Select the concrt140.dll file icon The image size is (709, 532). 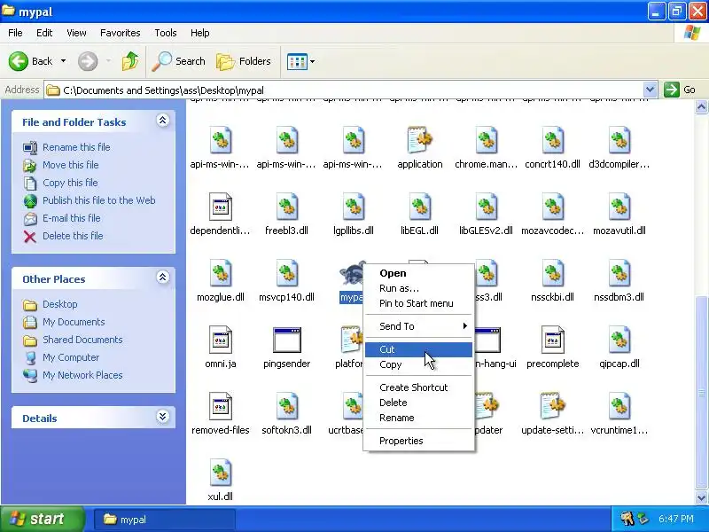tap(552, 141)
